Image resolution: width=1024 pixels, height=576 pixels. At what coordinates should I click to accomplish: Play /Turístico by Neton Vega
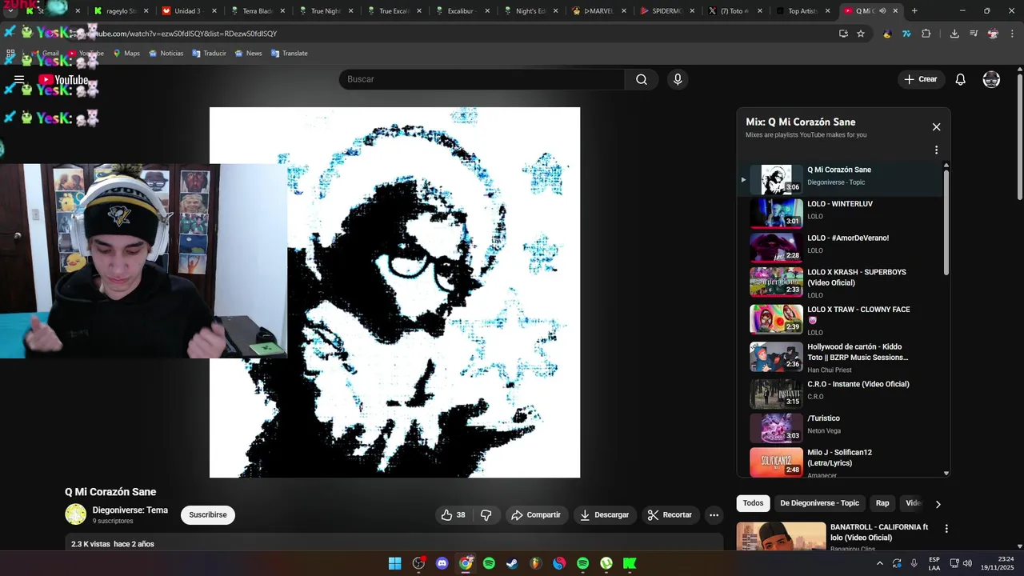coord(840,428)
